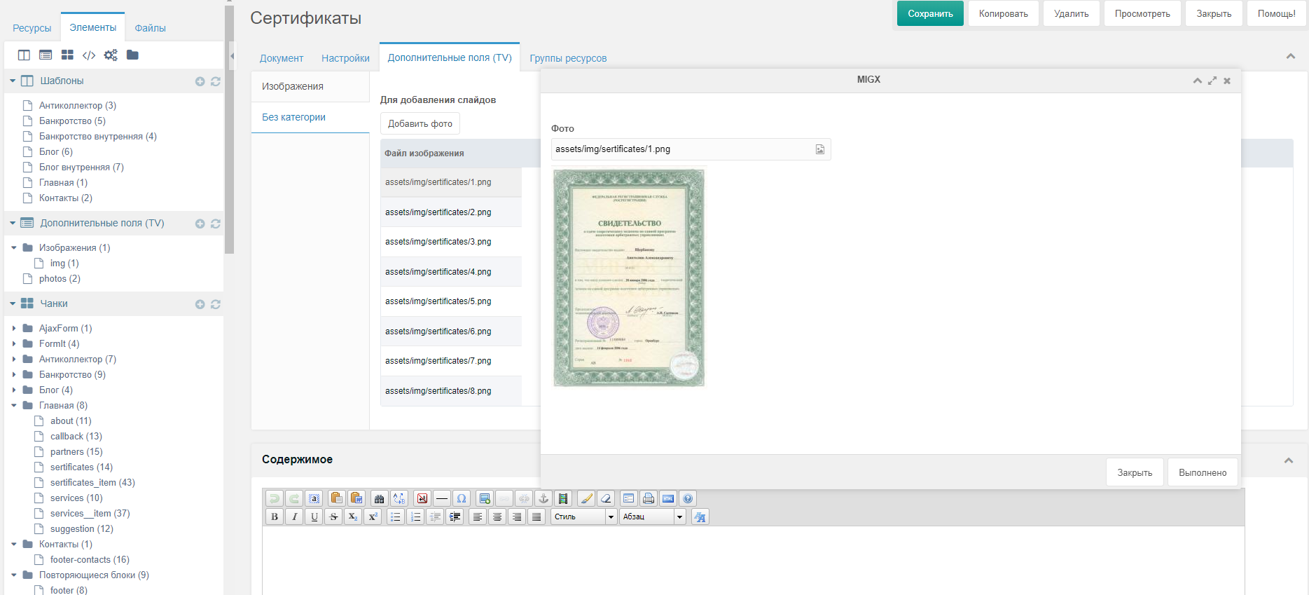Add new TV with Дополнительные поля plus icon

[200, 224]
